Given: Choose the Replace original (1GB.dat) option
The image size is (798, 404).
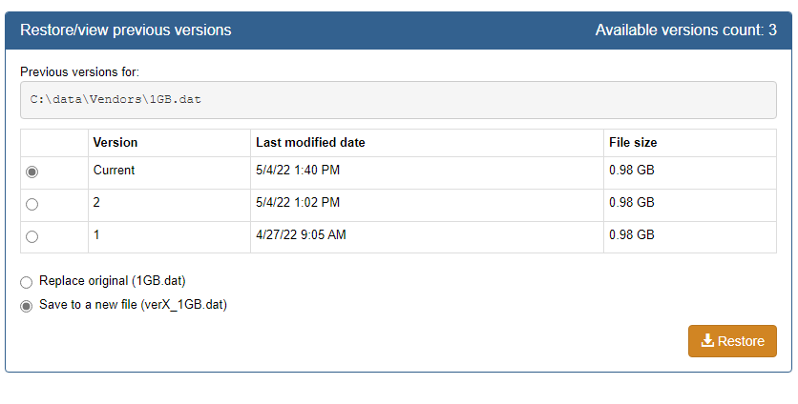Looking at the screenshot, I should (x=27, y=282).
